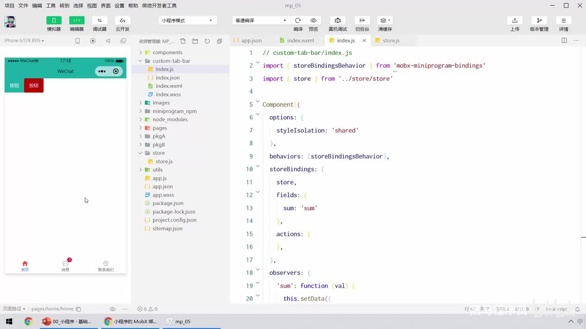Image resolution: width=586 pixels, height=329 pixels.
Task: Open the 项目 menu
Action: pyautogui.click(x=10, y=5)
